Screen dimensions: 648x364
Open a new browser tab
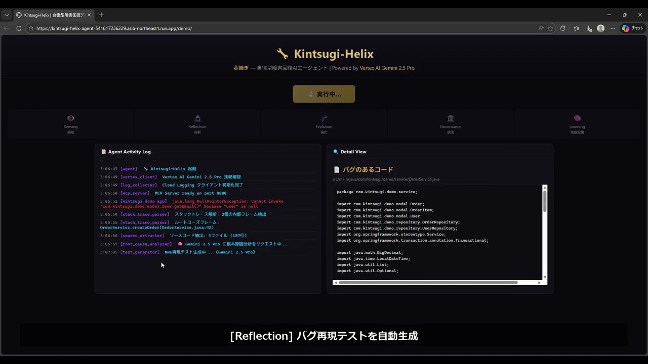(101, 15)
